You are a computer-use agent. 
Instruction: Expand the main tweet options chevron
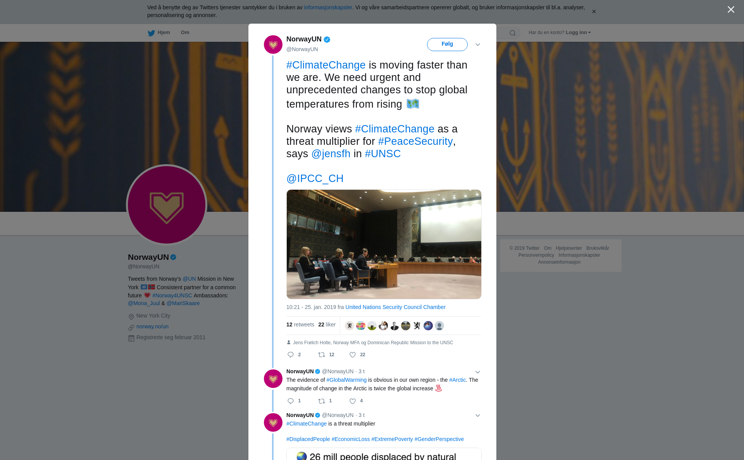pos(478,45)
